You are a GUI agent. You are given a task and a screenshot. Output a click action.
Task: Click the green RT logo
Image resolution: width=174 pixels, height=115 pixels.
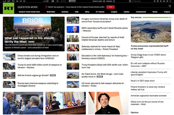[8, 8]
